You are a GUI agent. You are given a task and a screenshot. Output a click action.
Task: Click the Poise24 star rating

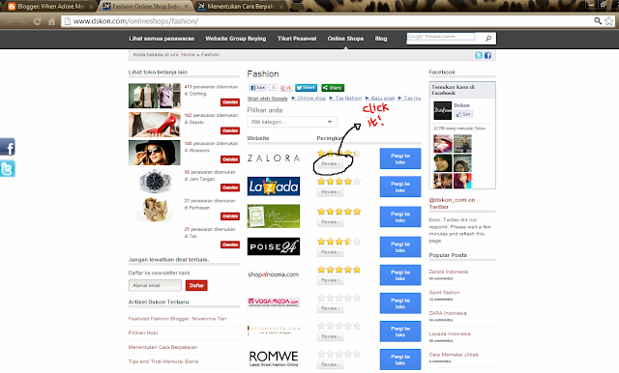(339, 242)
